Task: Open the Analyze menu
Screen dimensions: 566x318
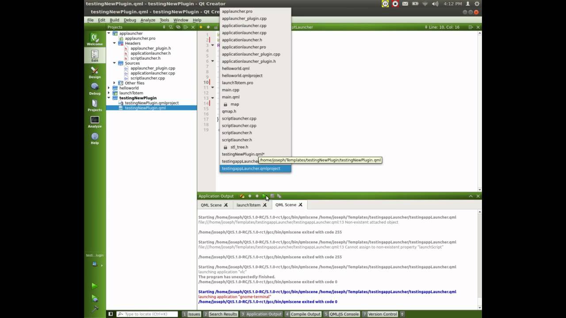Action: [148, 20]
